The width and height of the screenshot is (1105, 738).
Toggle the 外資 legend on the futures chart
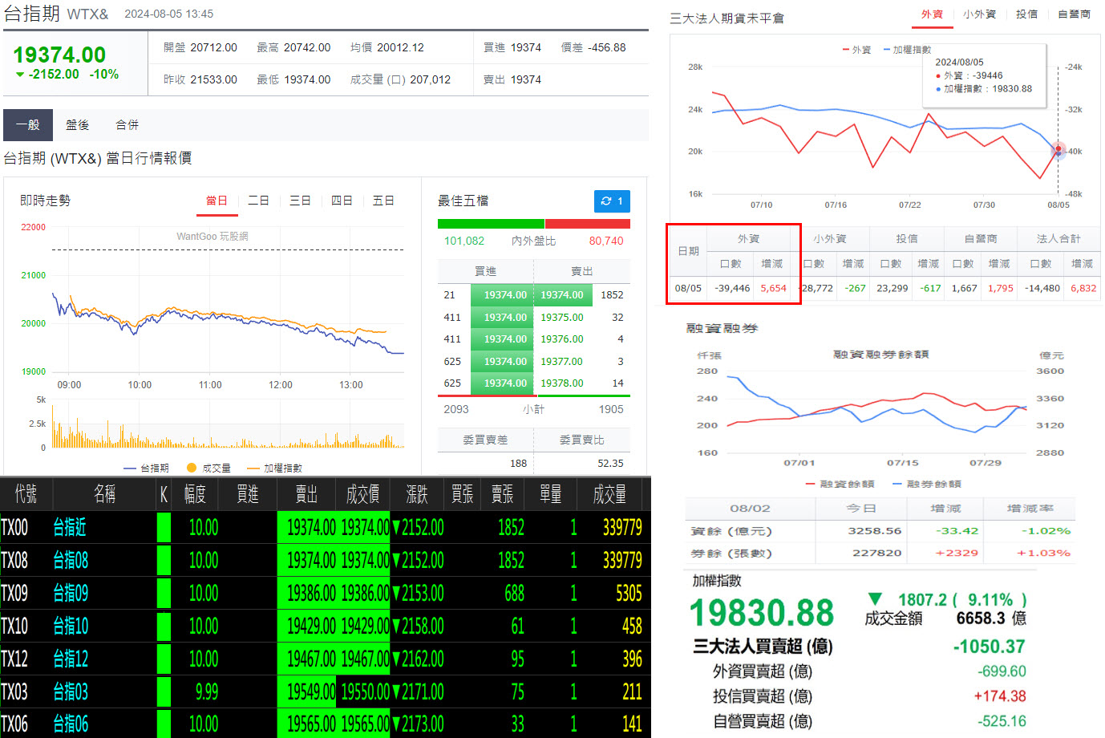tap(857, 49)
